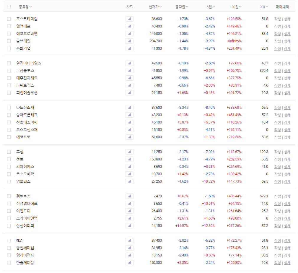Click the 매매내역 column header

tap(282, 7)
